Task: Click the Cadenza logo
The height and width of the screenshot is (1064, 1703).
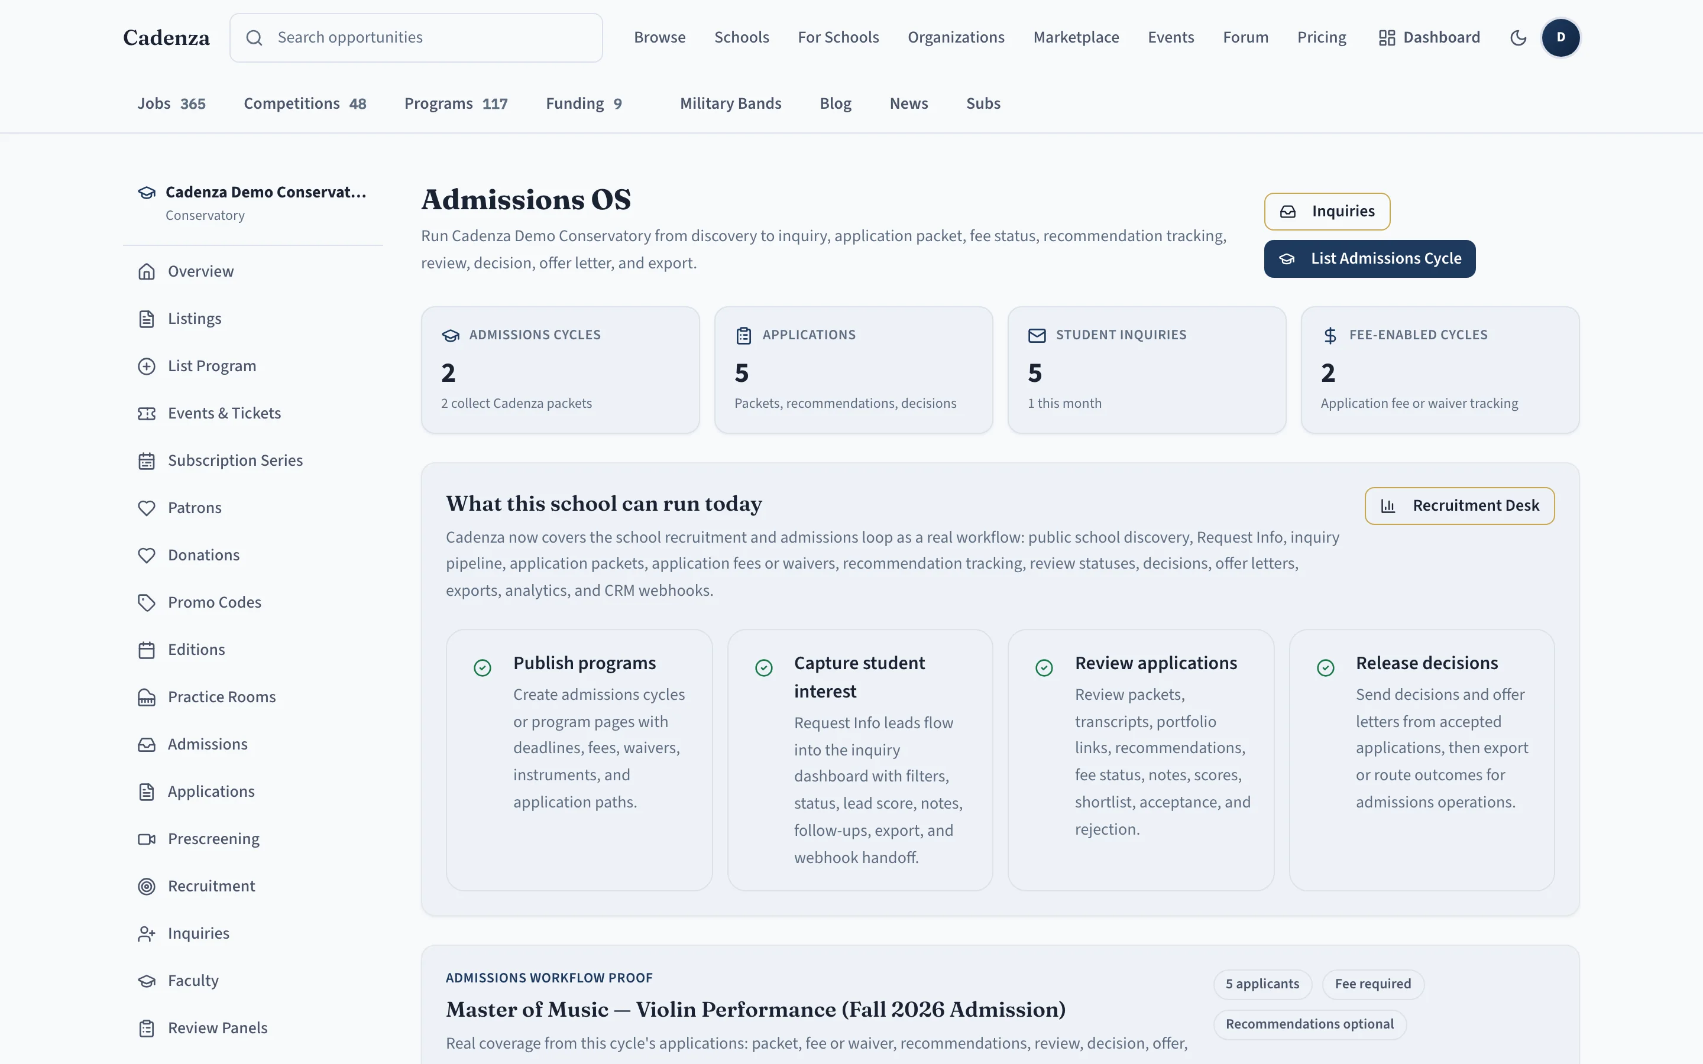Action: click(x=166, y=38)
